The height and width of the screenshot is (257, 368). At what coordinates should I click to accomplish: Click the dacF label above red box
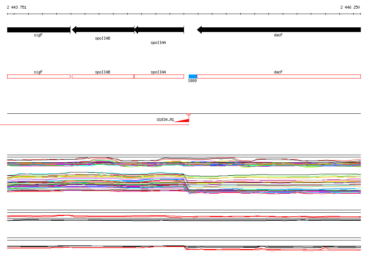[278, 72]
